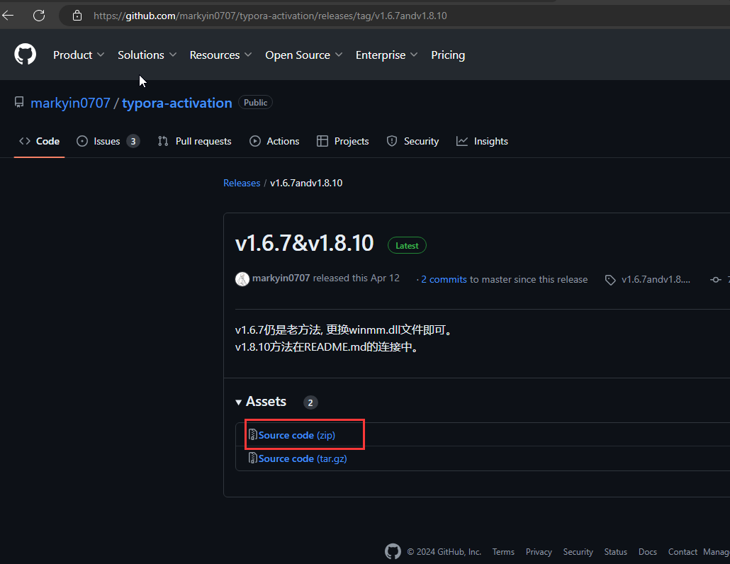This screenshot has height=564, width=730.
Task: Click the footer GitHub logo
Action: tap(393, 551)
